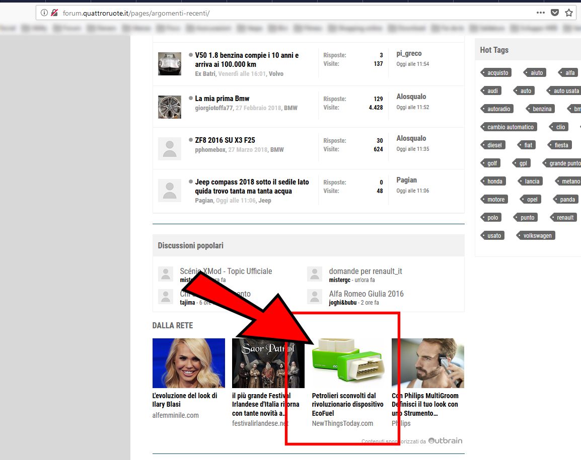Select the cambio automatico hot tag
Screen dimensions: 581x460
(509, 127)
